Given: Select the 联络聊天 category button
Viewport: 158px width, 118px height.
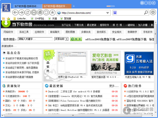Looking at the screenshot, I should click(x=55, y=32).
